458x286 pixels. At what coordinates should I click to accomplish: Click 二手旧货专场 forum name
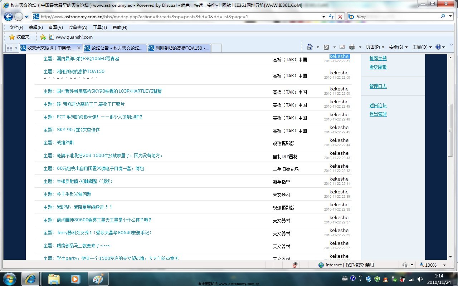286,169
